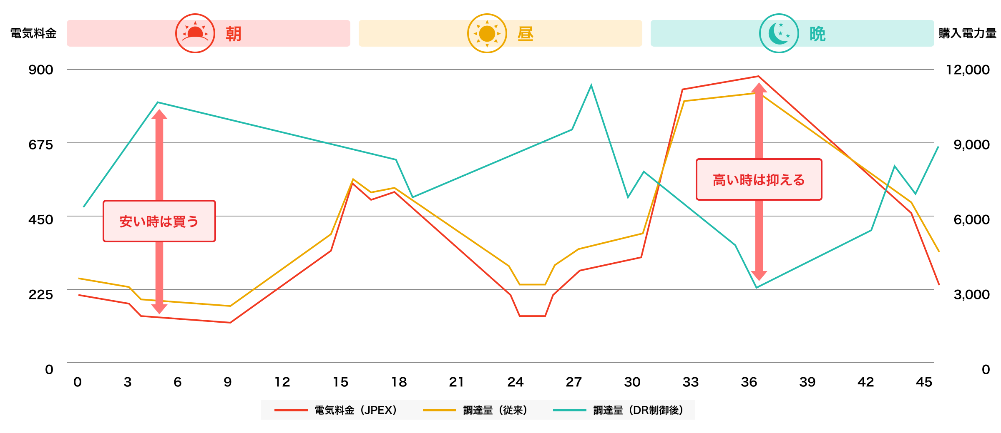Click the red JPEX legend line swatch

pyautogui.click(x=291, y=410)
